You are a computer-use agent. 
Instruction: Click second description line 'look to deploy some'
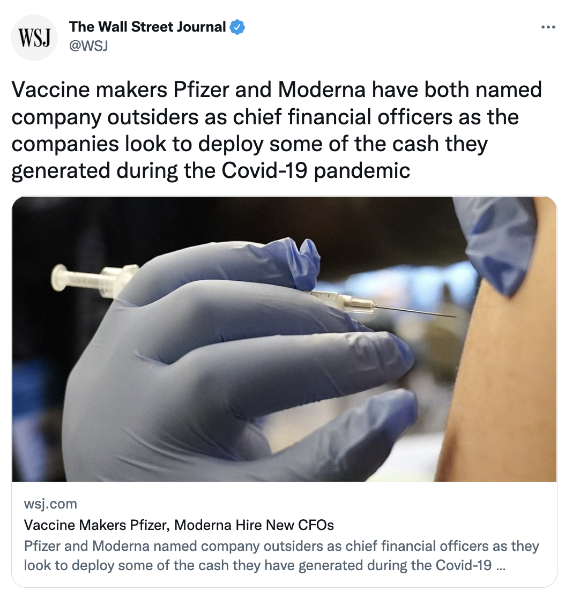(265, 565)
